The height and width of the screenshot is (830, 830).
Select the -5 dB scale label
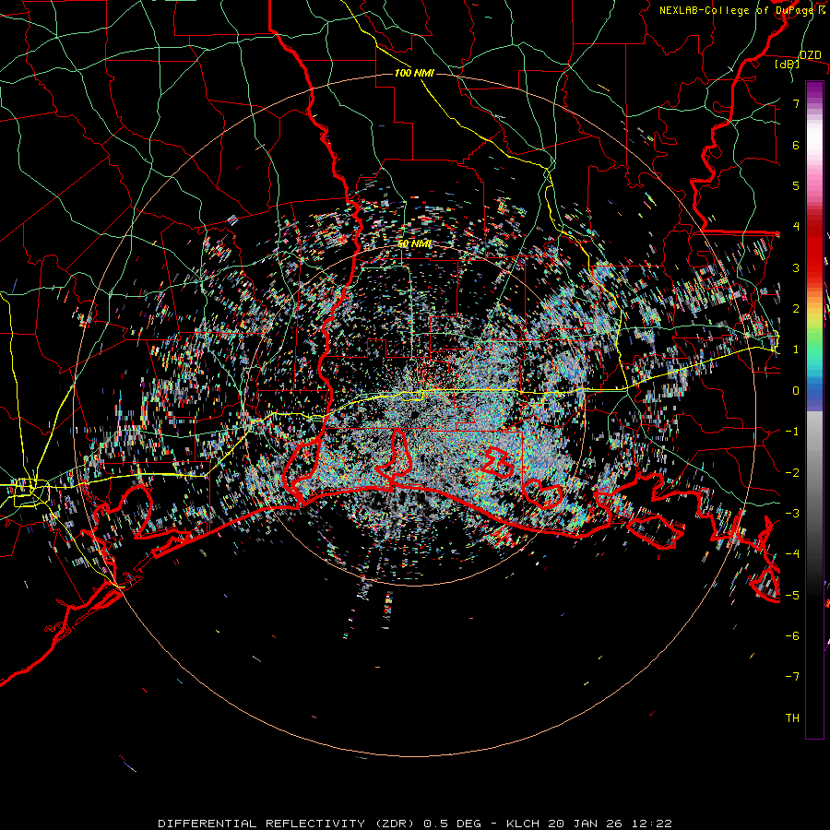tap(792, 595)
